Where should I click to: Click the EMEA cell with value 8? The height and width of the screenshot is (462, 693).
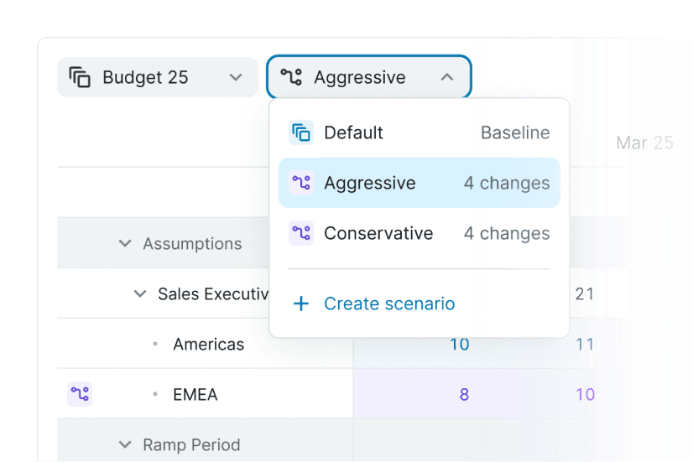click(464, 395)
